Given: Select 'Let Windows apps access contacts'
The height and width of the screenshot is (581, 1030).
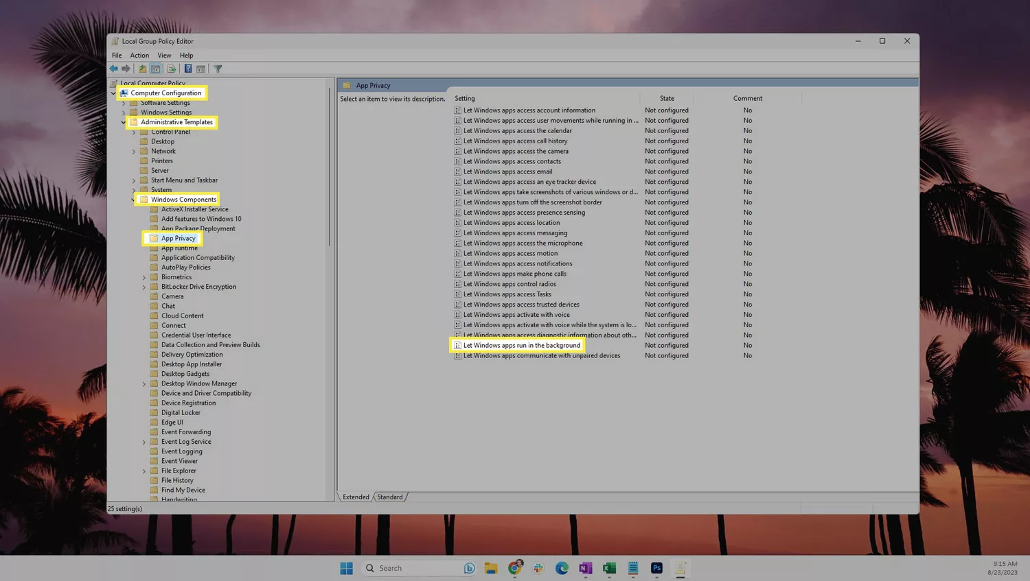Looking at the screenshot, I should pyautogui.click(x=512, y=162).
